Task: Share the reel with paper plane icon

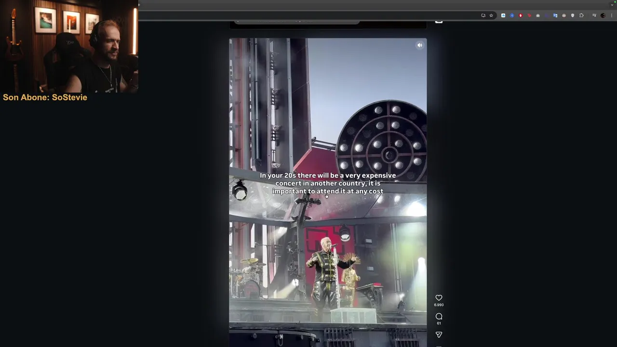Action: [439, 334]
